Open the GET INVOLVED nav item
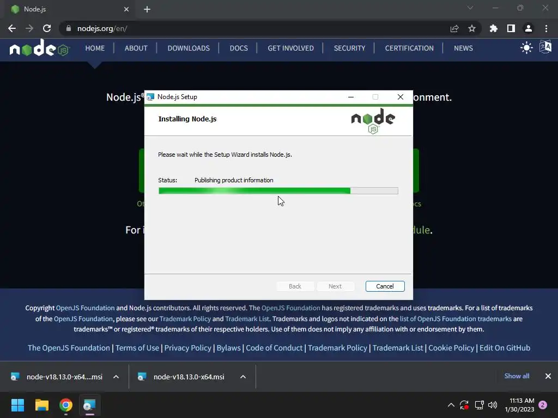 tap(291, 48)
